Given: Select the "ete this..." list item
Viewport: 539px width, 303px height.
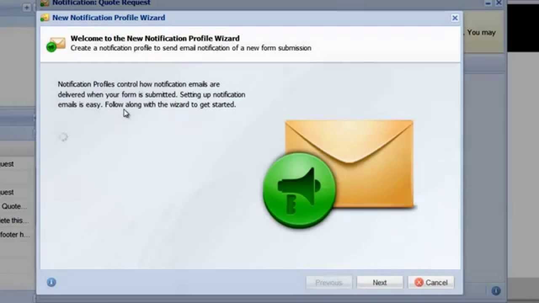Looking at the screenshot, I should tap(14, 220).
